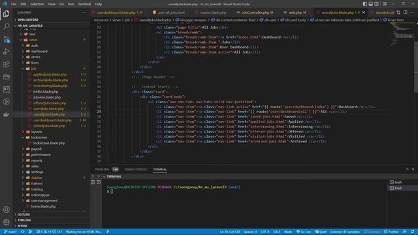Image resolution: width=418 pixels, height=235 pixels.
Task: Open home.blade.php file in explorer
Action: click(44, 206)
